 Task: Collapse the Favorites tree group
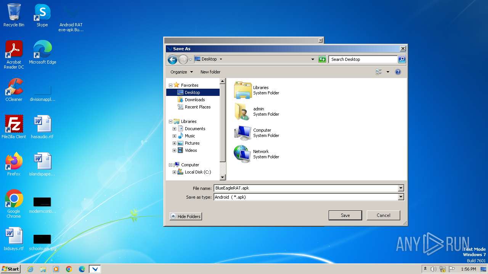[170, 85]
